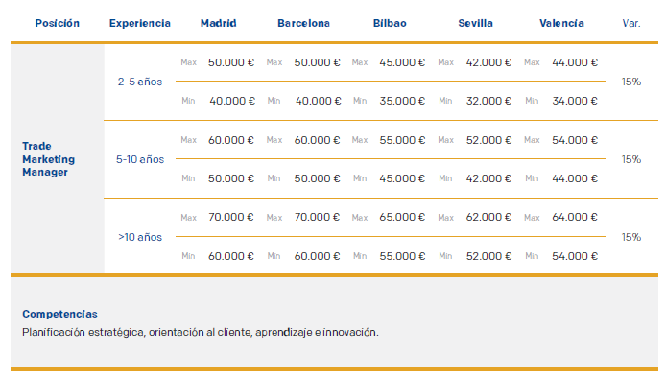Select Sevilla max salary 62.000 €
The image size is (666, 377).
point(488,218)
